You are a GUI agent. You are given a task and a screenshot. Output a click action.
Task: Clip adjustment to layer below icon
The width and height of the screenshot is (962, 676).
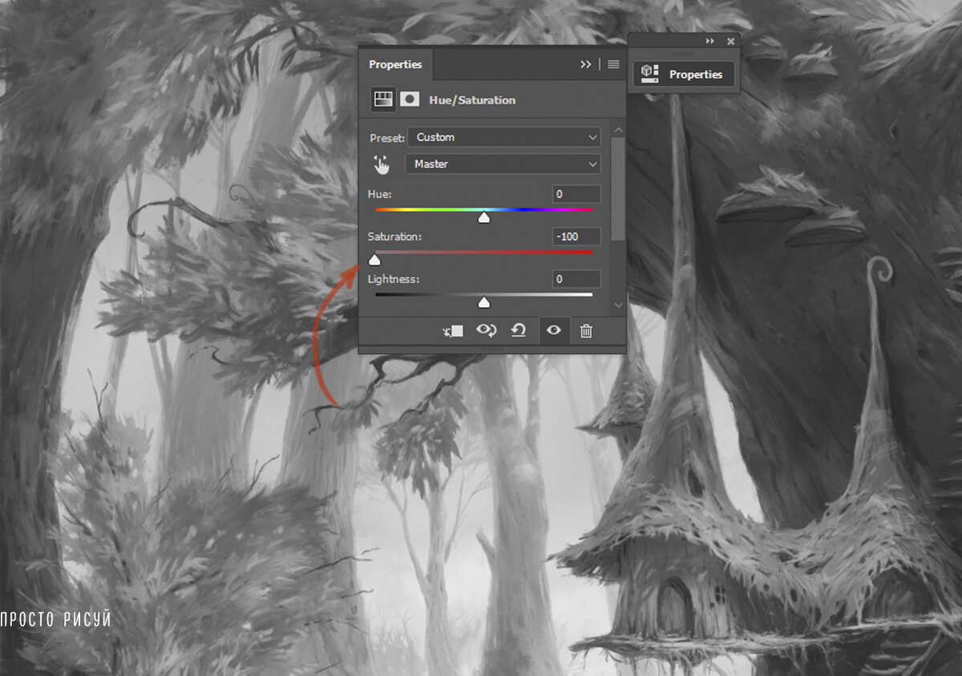click(454, 330)
